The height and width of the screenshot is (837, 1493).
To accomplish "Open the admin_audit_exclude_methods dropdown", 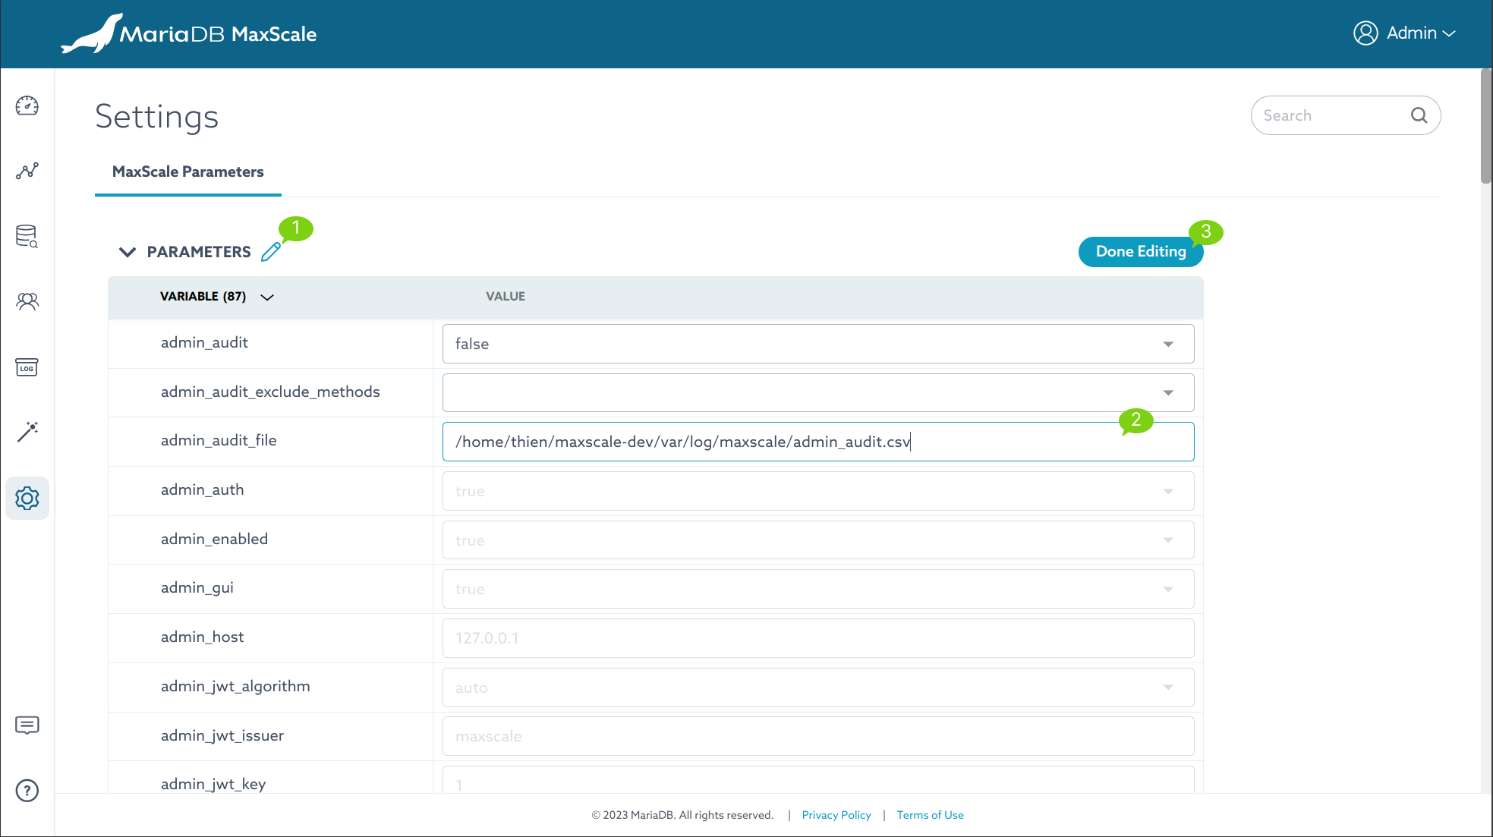I will (817, 392).
